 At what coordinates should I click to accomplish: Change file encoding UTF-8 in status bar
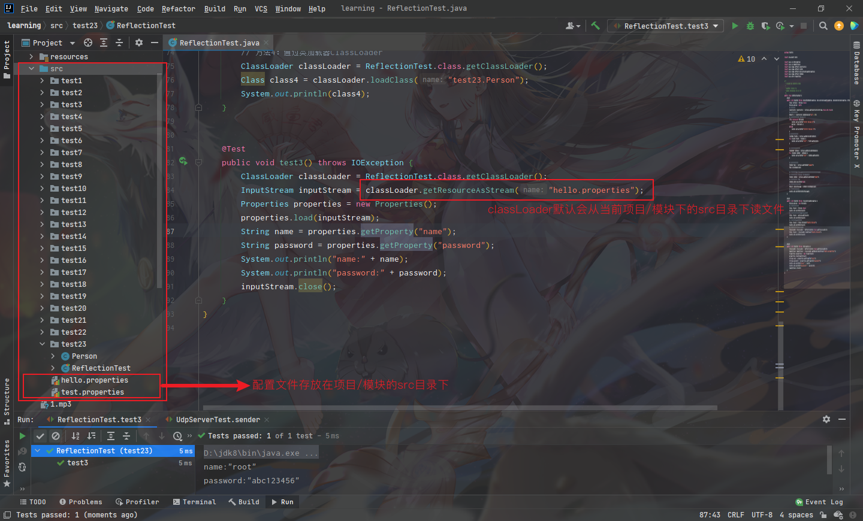pyautogui.click(x=762, y=515)
